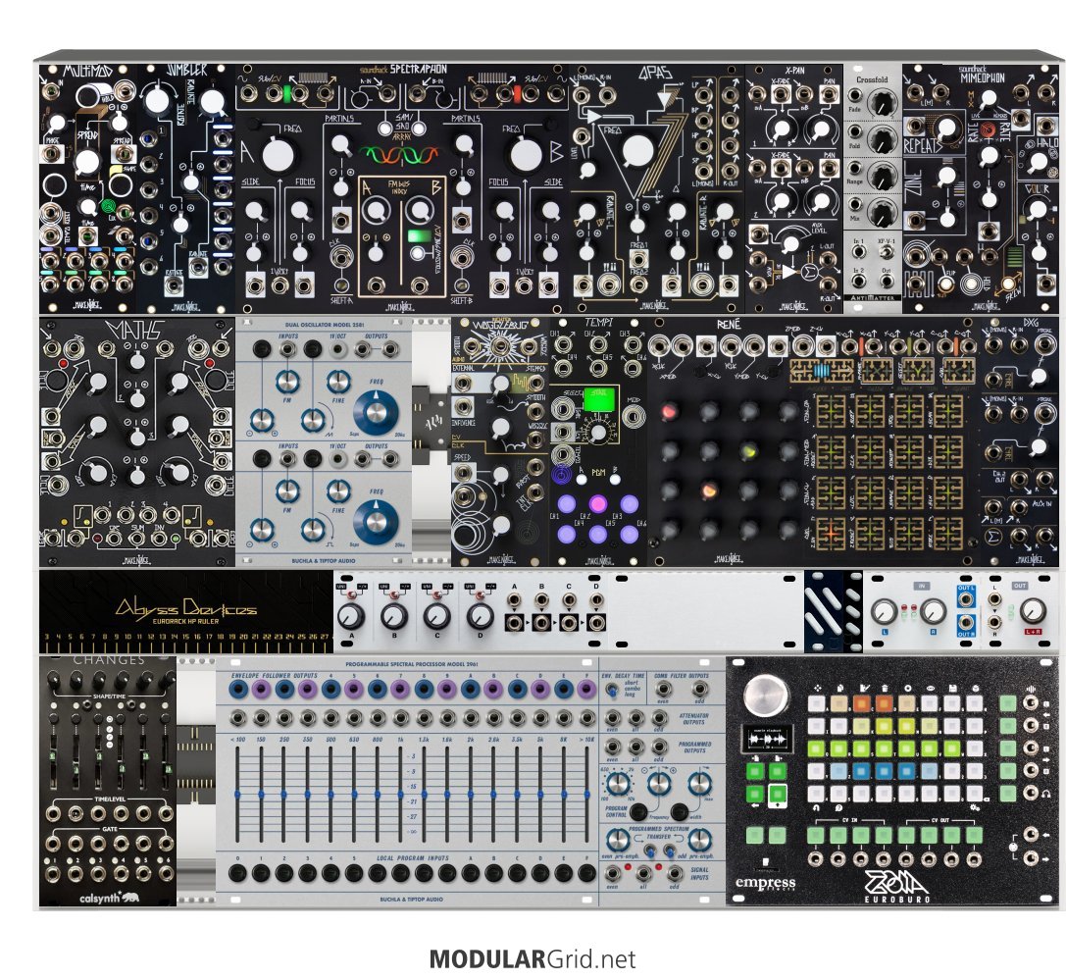Image resolution: width=1066 pixels, height=980 pixels.
Task: Click the Signal Inputs all jack
Action: (643, 873)
